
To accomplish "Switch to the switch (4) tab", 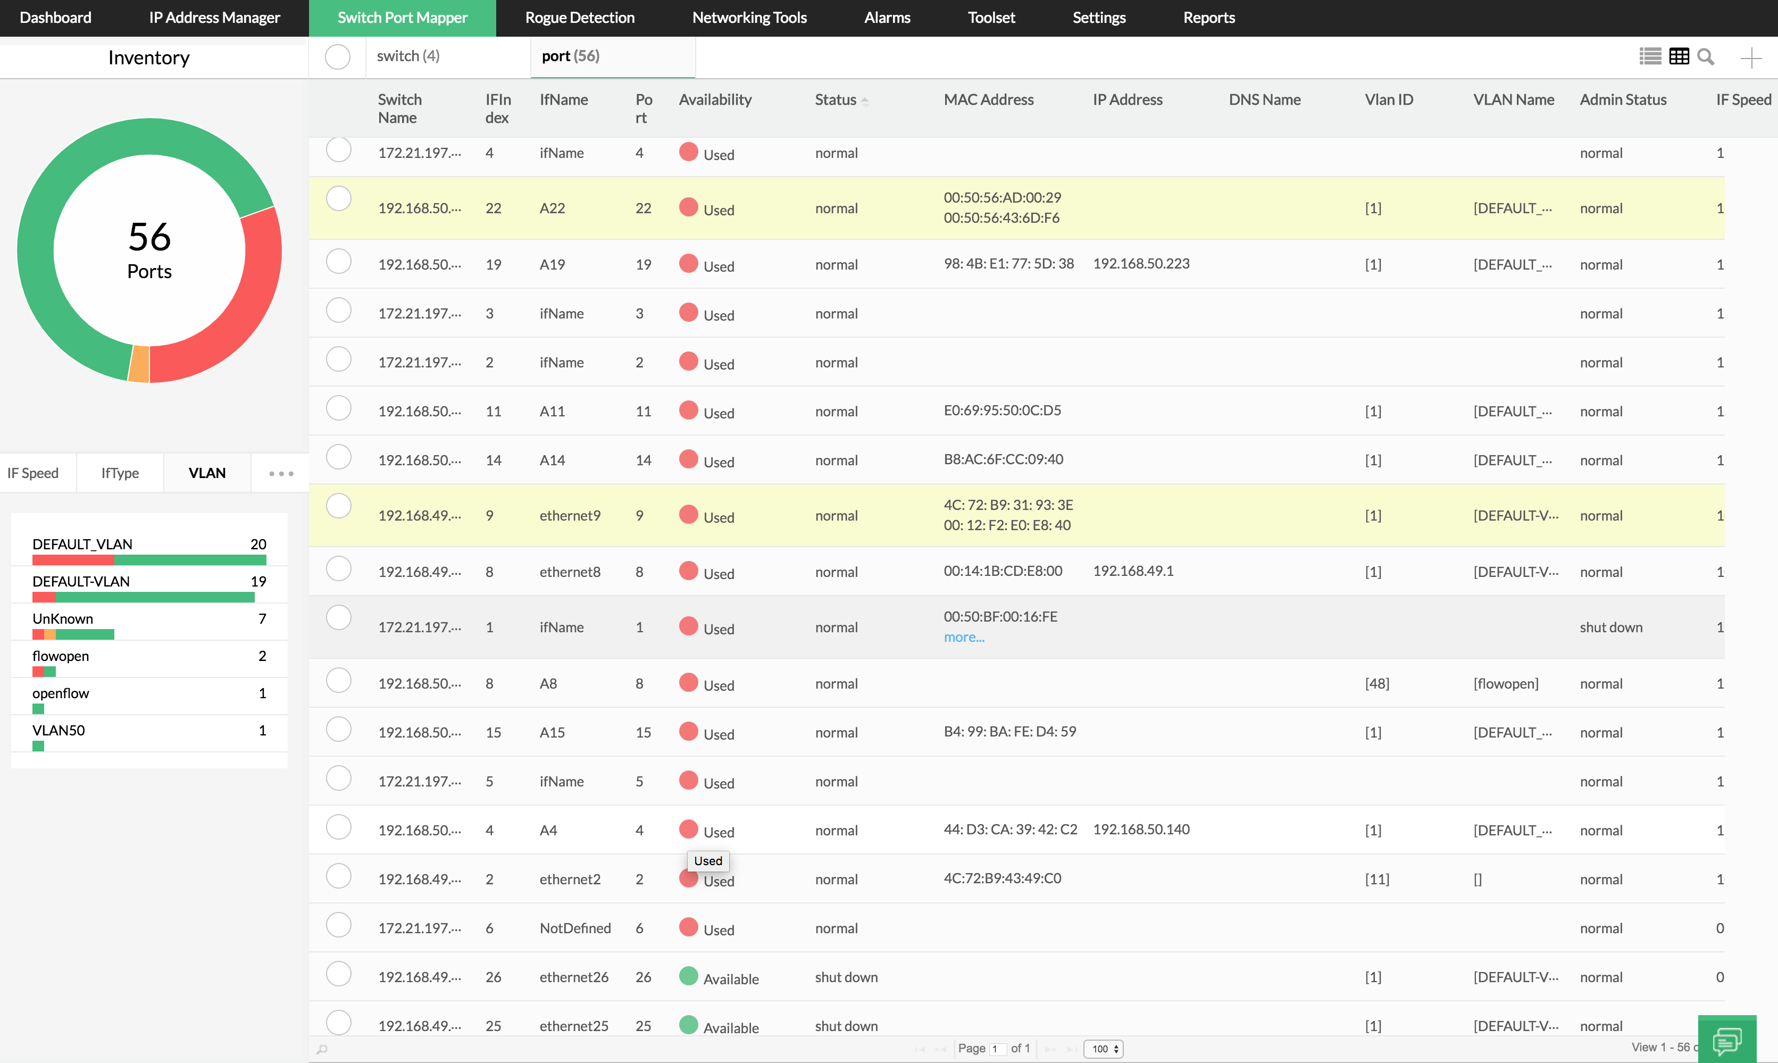I will pyautogui.click(x=408, y=56).
